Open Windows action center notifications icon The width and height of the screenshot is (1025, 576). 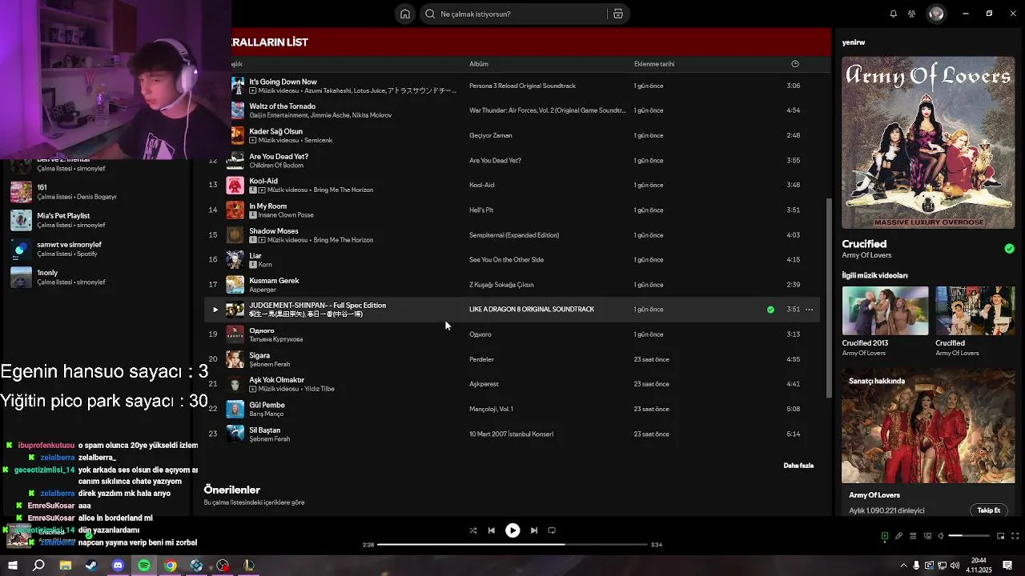[1007, 566]
